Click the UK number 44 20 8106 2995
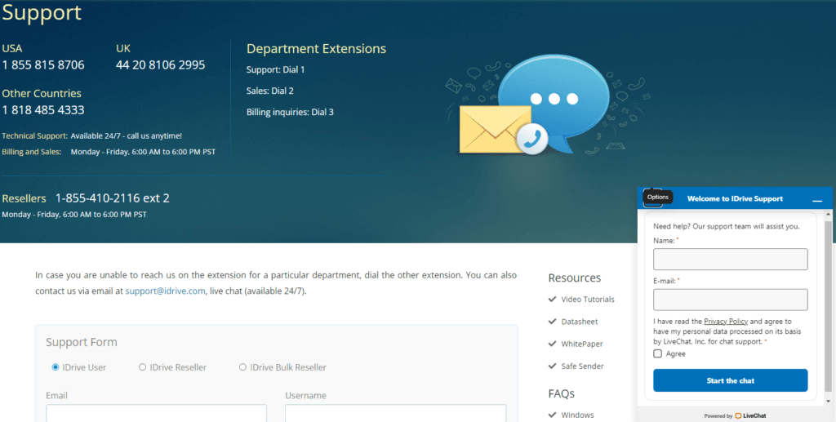This screenshot has width=836, height=422. point(161,65)
